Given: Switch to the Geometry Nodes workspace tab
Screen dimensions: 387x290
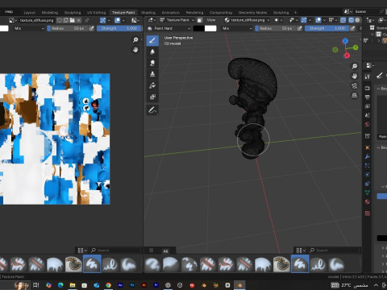Looking at the screenshot, I should click(252, 13).
